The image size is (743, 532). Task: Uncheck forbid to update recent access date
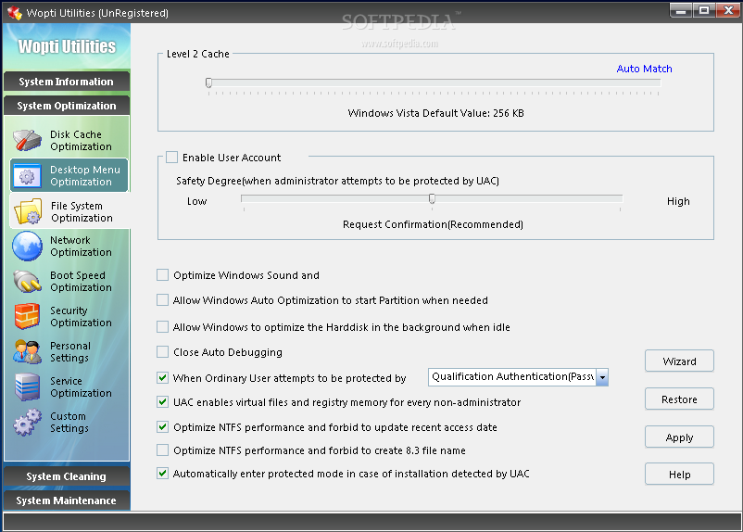pos(162,426)
